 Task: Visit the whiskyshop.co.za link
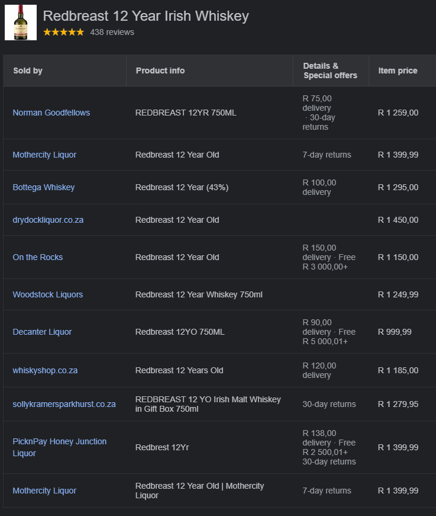45,370
